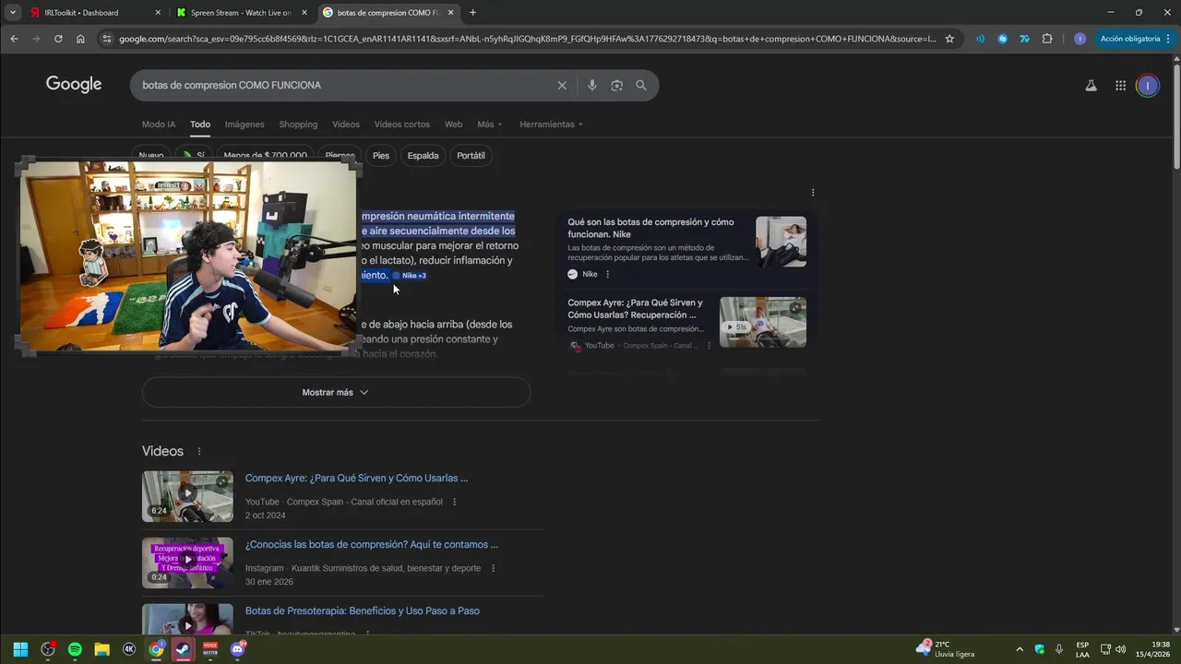Open the taskbar volume control
Viewport: 1181px width, 664px height.
pos(1121,649)
